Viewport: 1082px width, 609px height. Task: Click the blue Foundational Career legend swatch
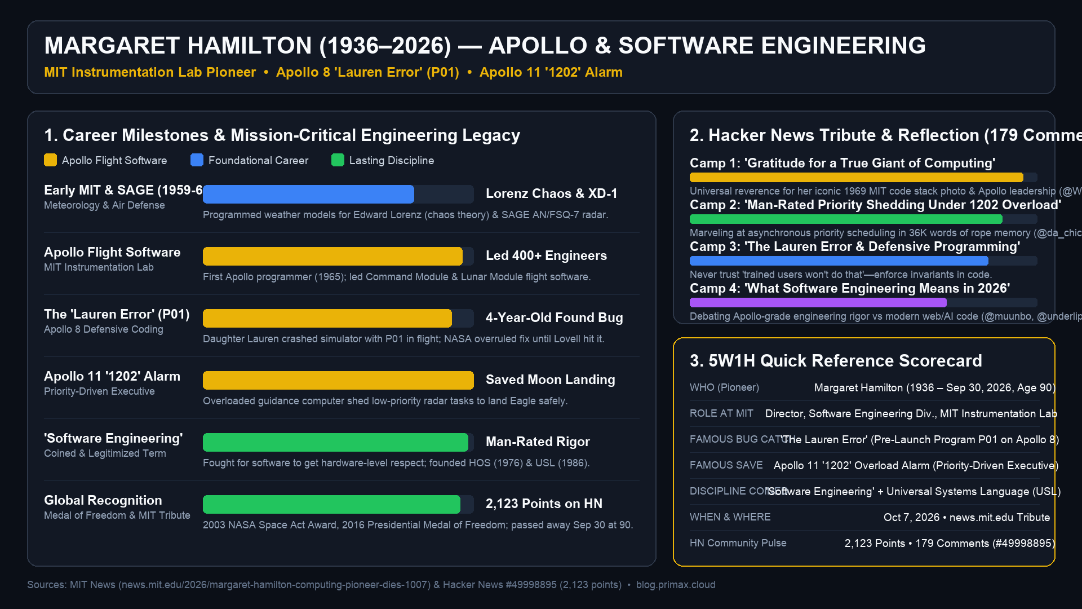[x=197, y=160]
